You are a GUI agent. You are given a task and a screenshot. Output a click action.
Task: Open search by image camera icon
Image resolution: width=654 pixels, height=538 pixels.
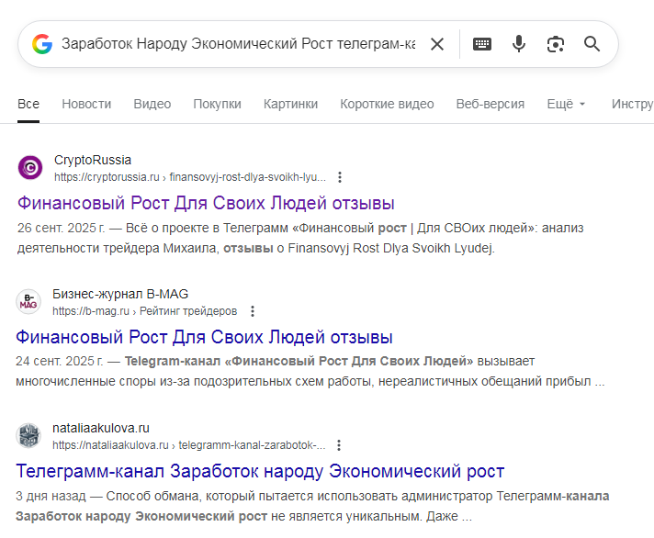pyautogui.click(x=556, y=44)
